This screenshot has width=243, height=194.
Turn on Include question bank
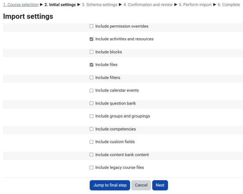click(x=91, y=103)
